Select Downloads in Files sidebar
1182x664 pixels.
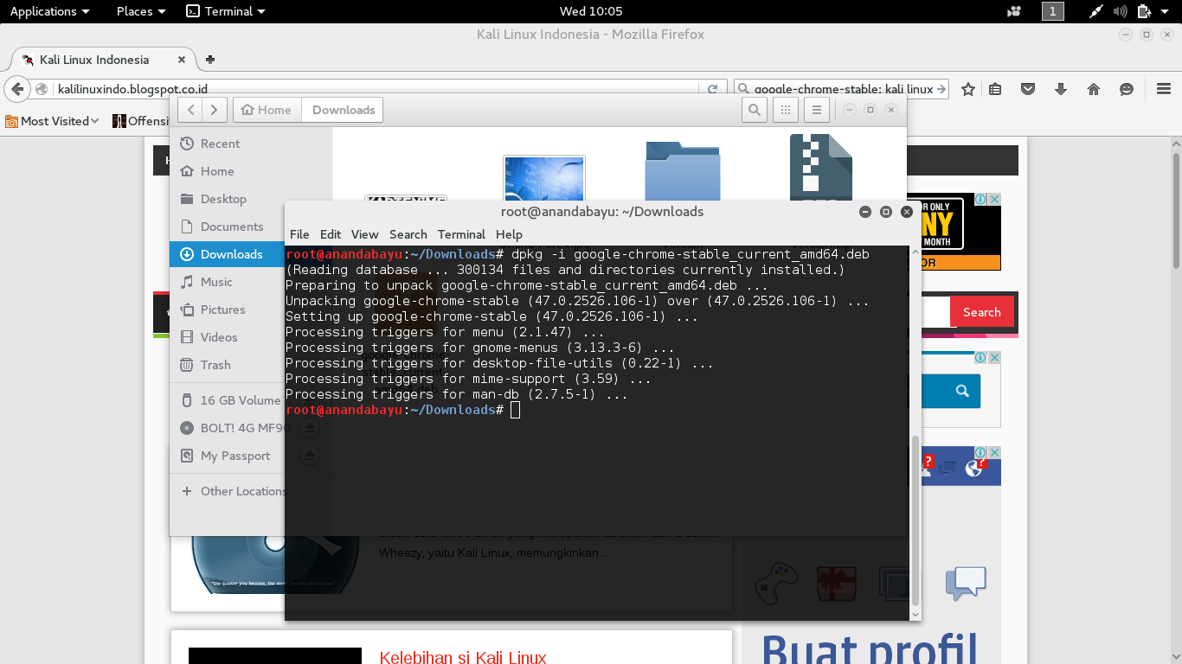[x=227, y=254]
